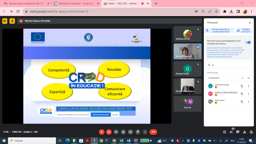Click the Adaugă persoane button
This screenshot has width=256, height=144.
pyautogui.click(x=243, y=30)
